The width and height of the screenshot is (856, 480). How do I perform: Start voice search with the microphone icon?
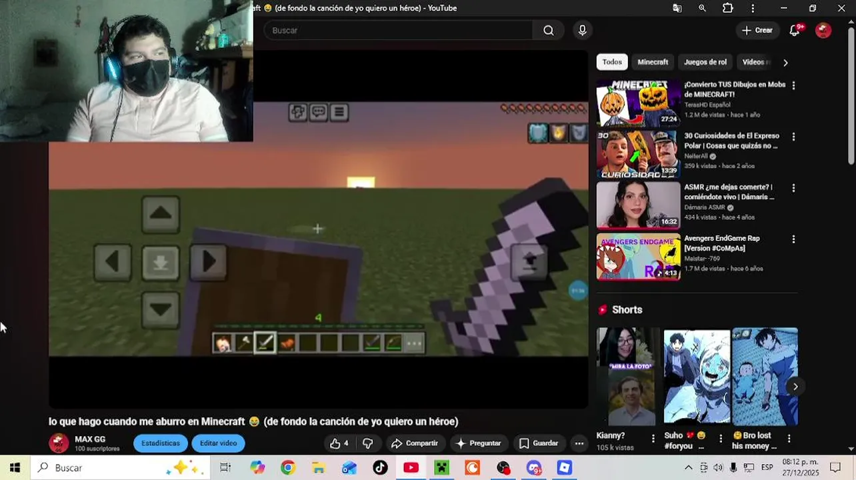click(583, 30)
